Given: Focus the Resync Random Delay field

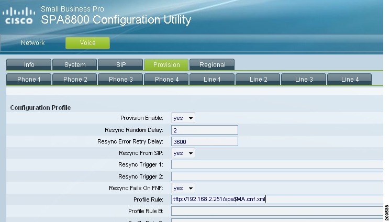Looking at the screenshot, I should click(205, 130).
